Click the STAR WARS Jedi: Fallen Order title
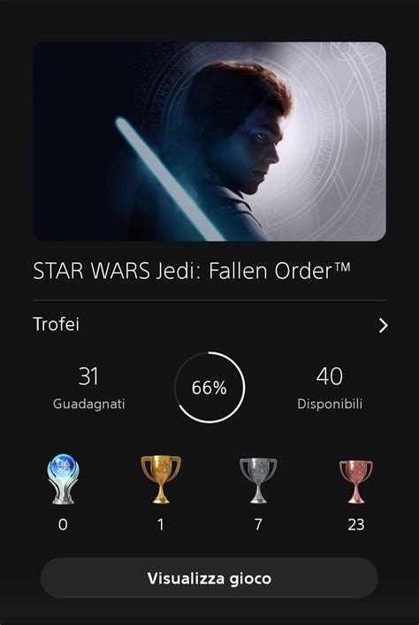Viewport: 419px width, 625px height. [x=192, y=272]
